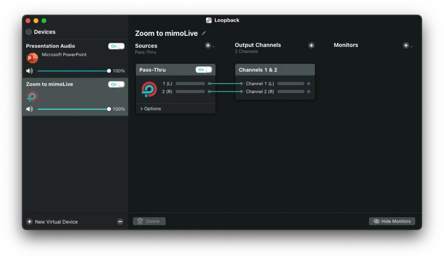The height and width of the screenshot is (259, 444).
Task: Click the Presentation Audio 100% volume value
Action: (x=119, y=71)
